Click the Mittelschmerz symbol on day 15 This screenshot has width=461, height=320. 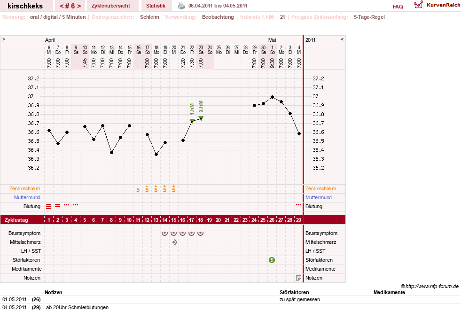click(174, 242)
